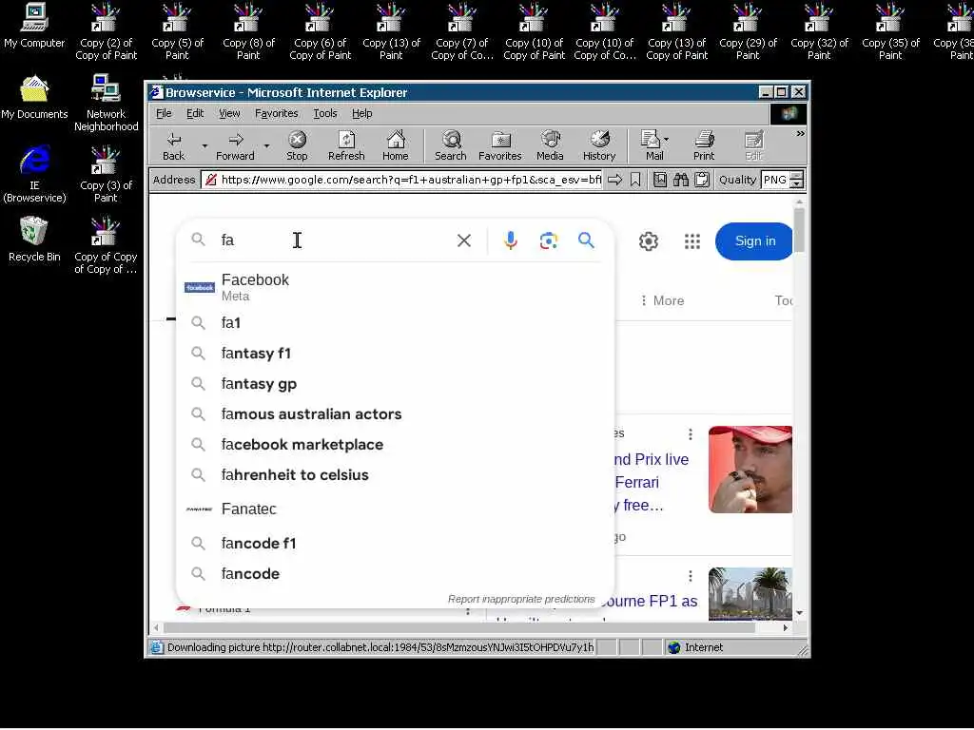
Task: Open the Edit menu
Action: [195, 113]
